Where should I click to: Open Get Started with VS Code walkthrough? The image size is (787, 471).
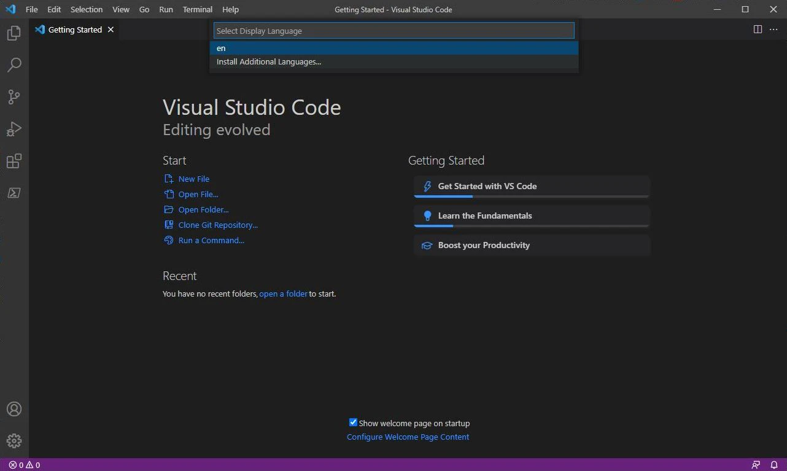click(x=532, y=186)
